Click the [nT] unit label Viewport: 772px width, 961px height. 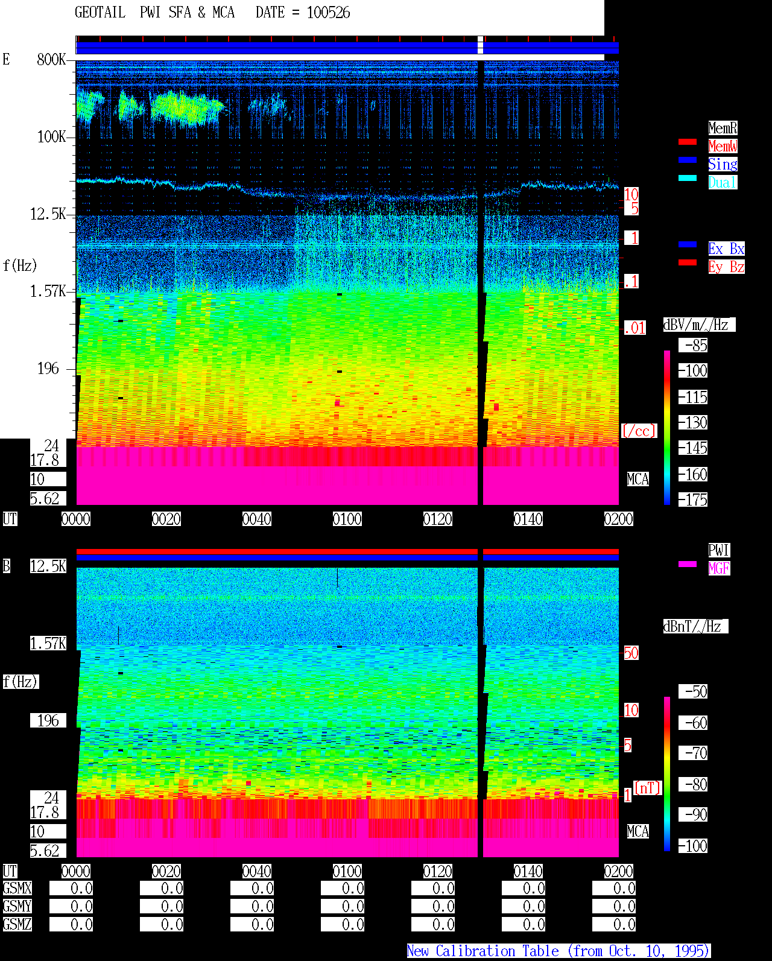click(648, 788)
